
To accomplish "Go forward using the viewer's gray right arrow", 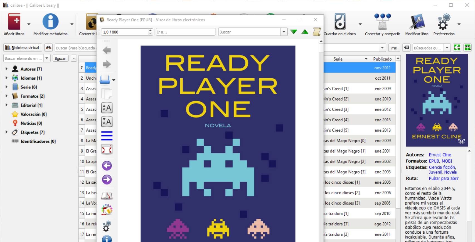I will [107, 64].
